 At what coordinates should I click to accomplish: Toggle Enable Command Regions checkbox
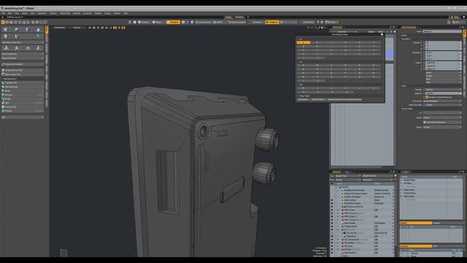[427, 97]
